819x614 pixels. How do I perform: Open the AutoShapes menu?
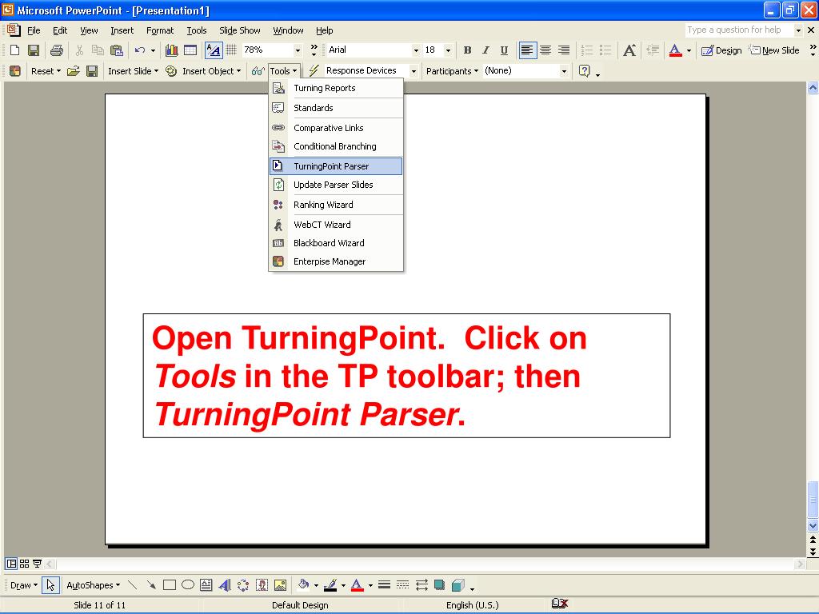[x=93, y=585]
